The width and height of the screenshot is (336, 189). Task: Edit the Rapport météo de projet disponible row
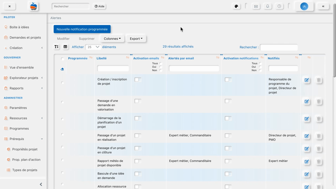click(307, 161)
